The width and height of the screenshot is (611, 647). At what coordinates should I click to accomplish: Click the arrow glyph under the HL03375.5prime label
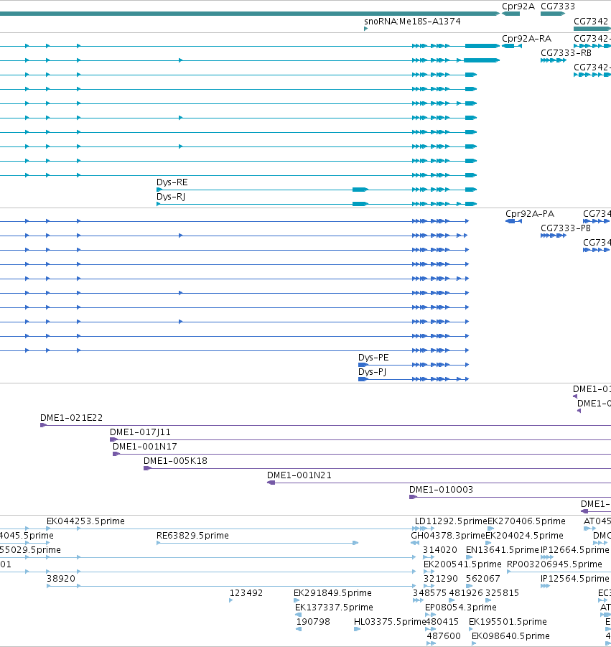click(357, 629)
